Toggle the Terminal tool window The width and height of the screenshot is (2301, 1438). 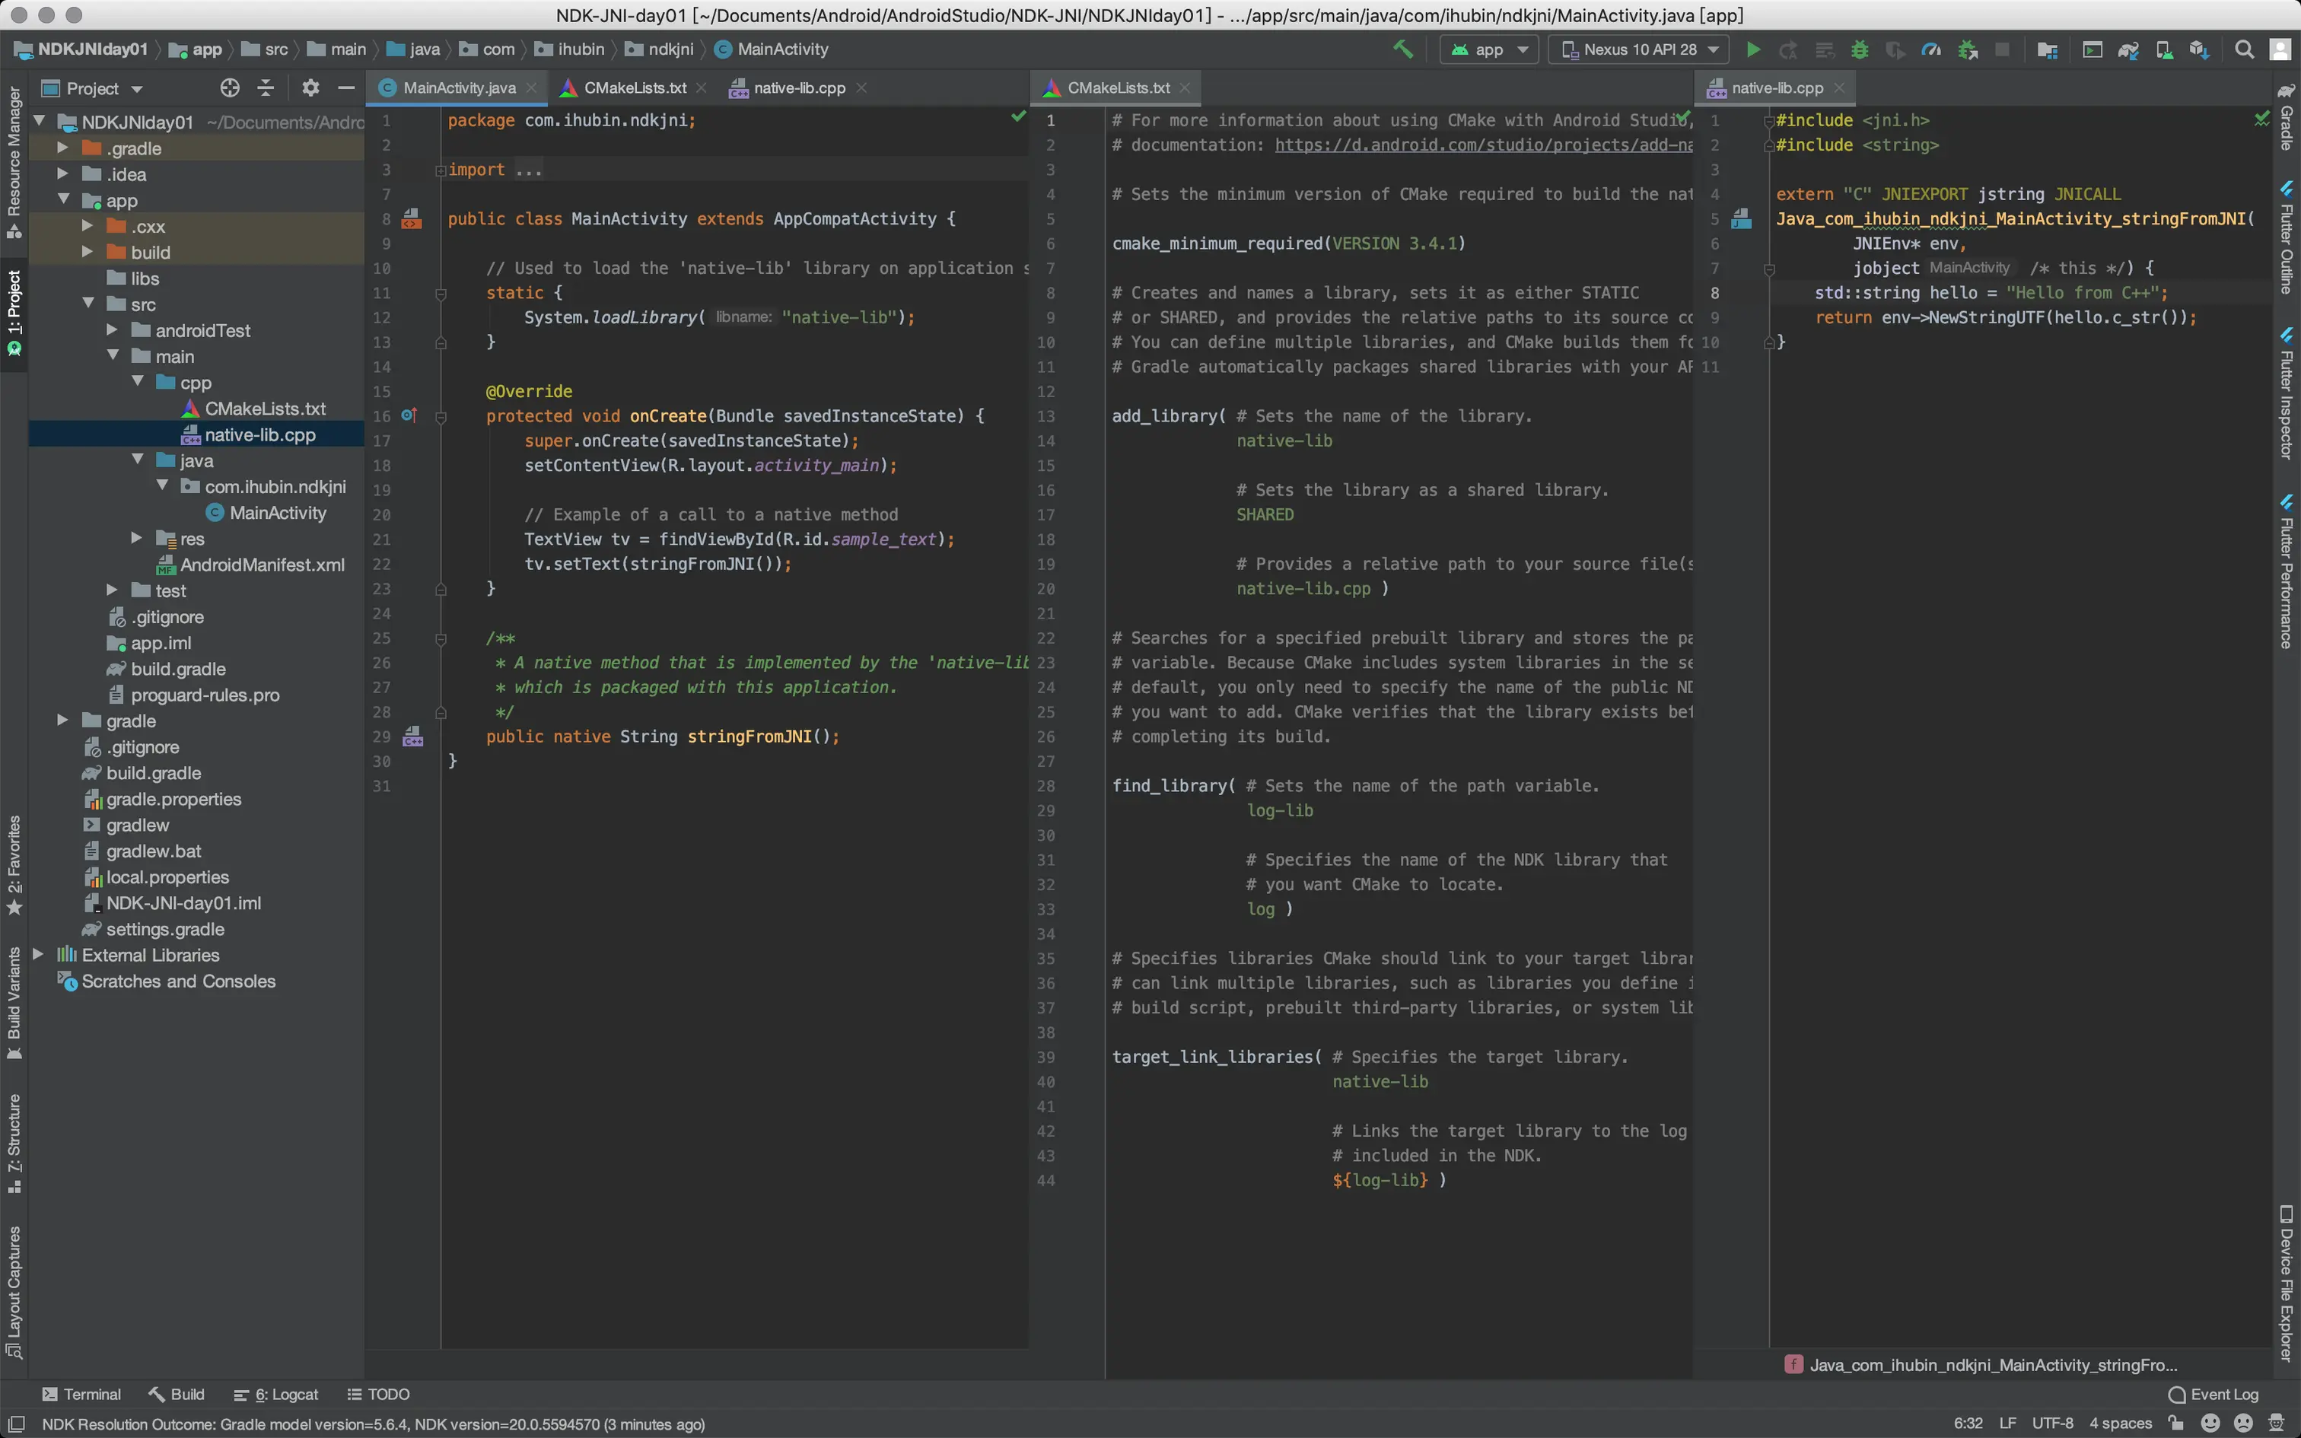[x=81, y=1394]
